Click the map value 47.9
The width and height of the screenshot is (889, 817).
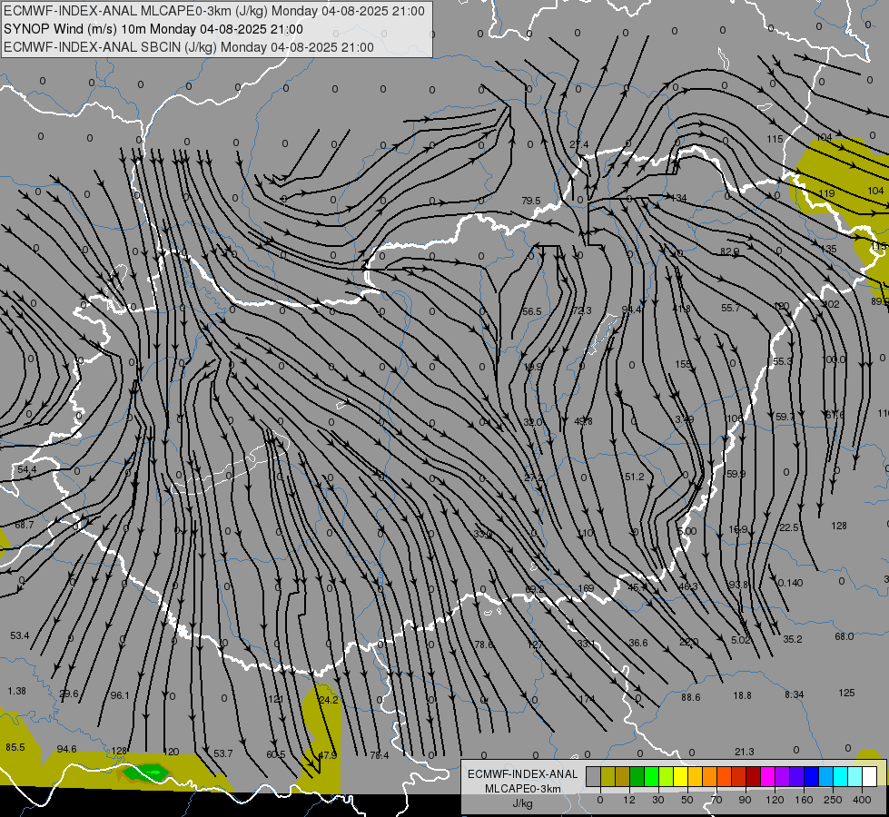[328, 755]
